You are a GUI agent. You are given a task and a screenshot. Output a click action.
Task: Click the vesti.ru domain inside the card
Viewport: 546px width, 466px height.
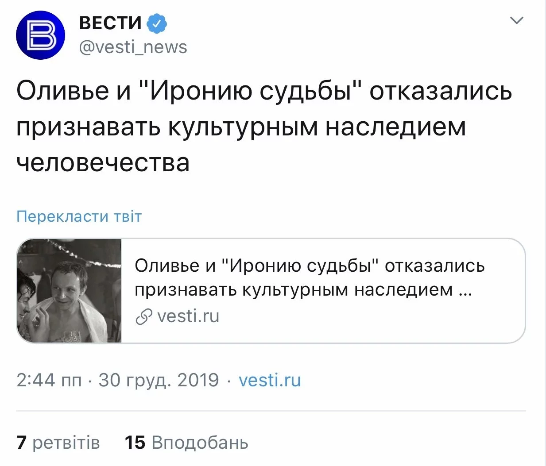188,316
